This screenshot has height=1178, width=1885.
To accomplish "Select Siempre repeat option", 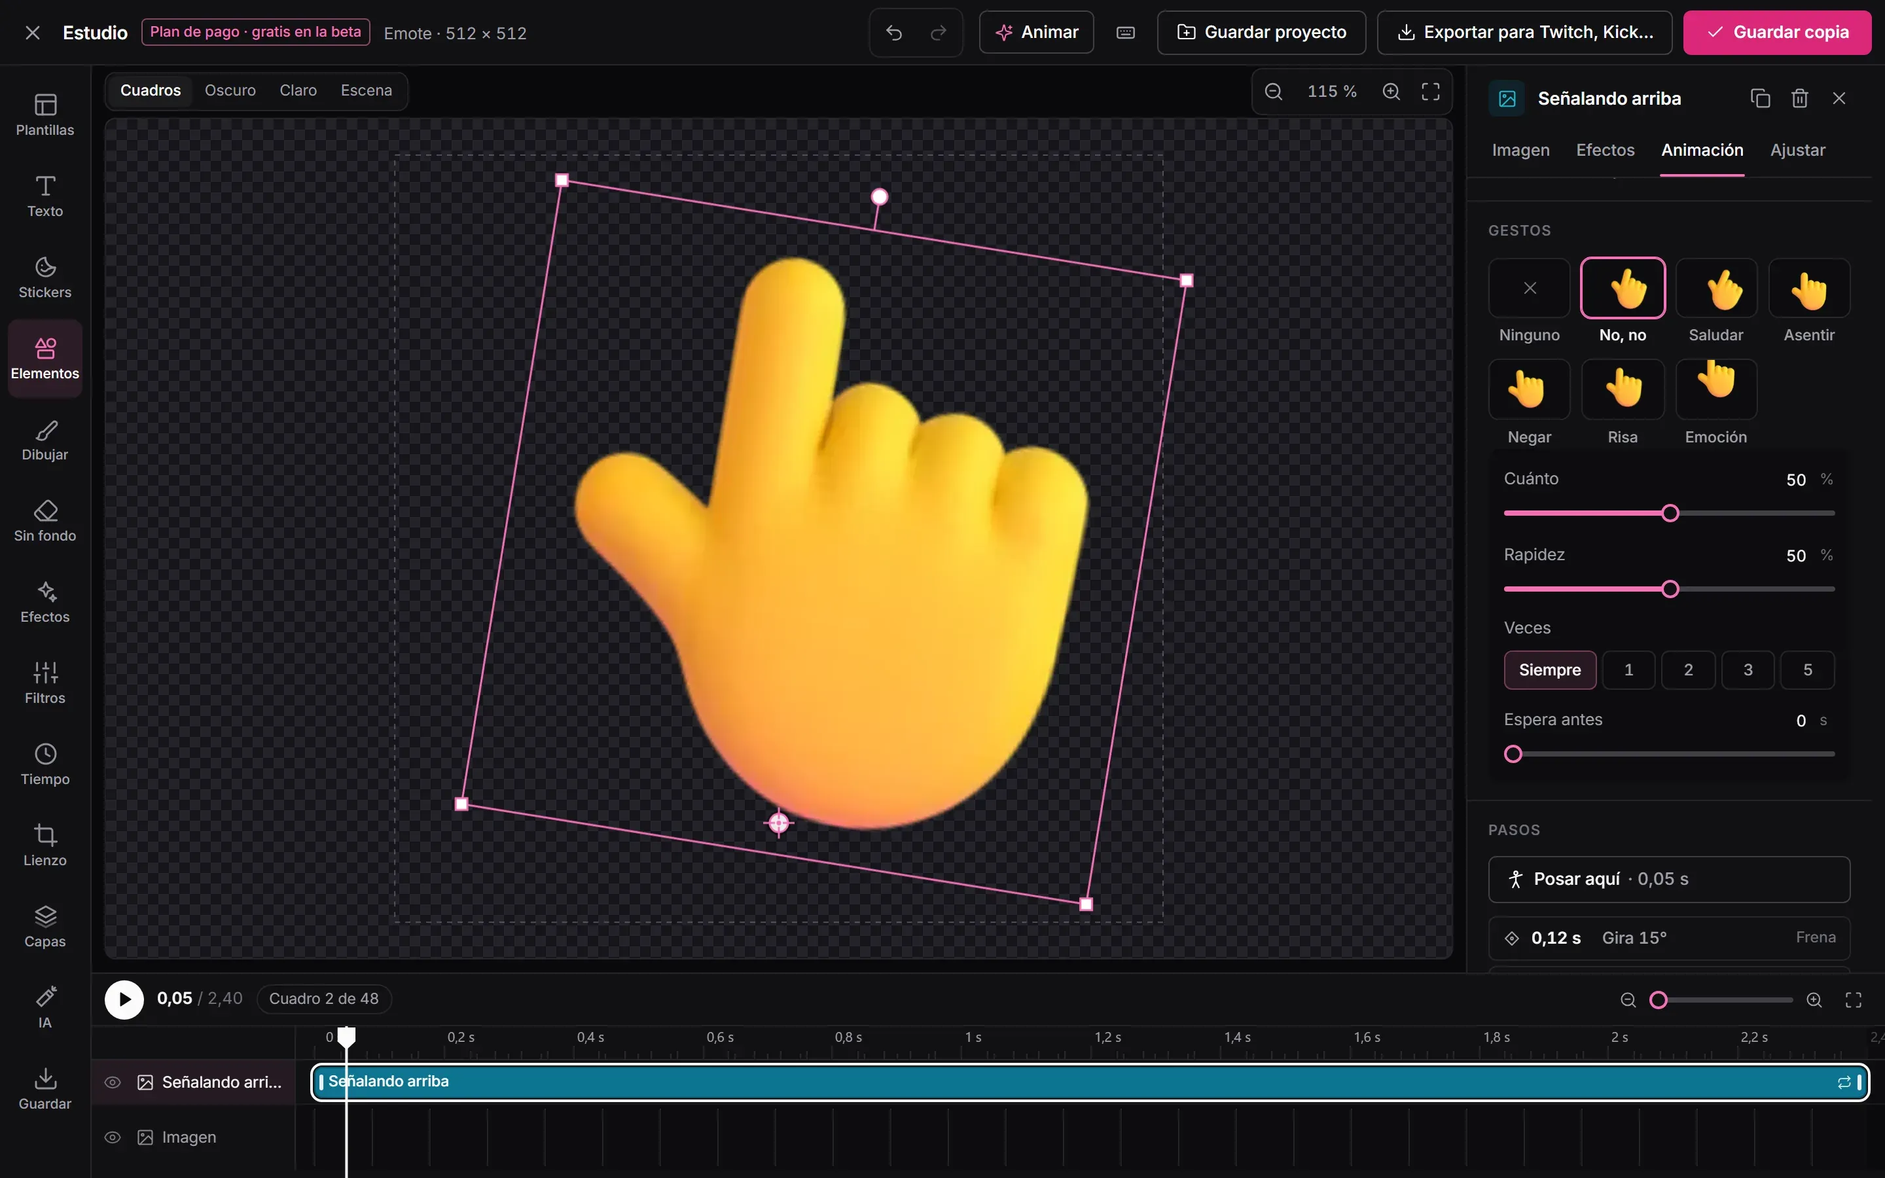I will (x=1549, y=670).
